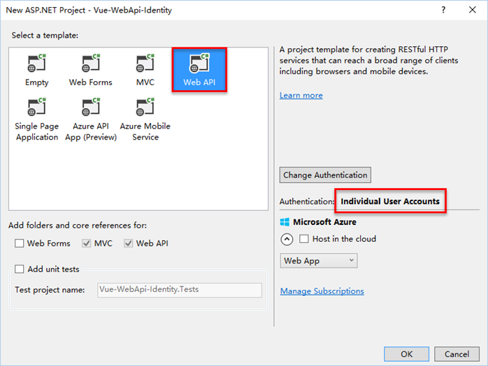
Task: Choose Single Page Application template
Action: coord(37,119)
